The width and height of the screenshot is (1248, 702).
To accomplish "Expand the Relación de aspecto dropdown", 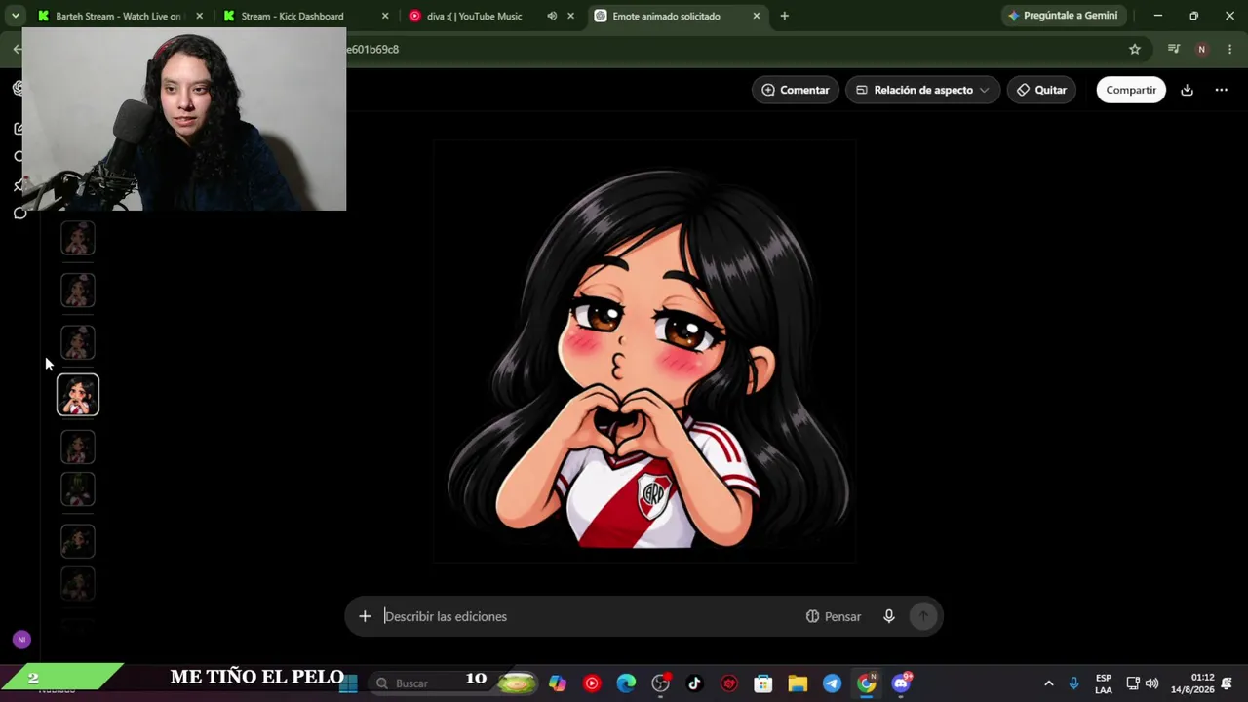I will pyautogui.click(x=922, y=90).
